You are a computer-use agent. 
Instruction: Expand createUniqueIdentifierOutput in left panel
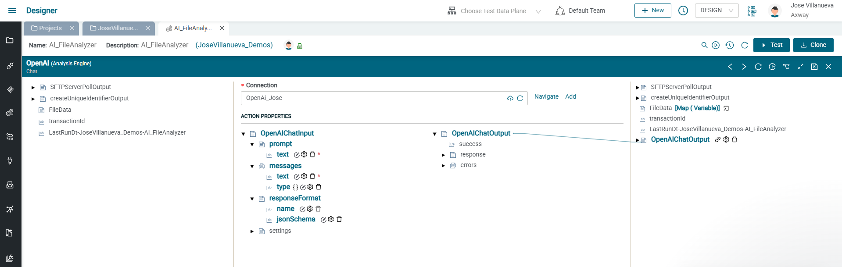click(x=33, y=99)
